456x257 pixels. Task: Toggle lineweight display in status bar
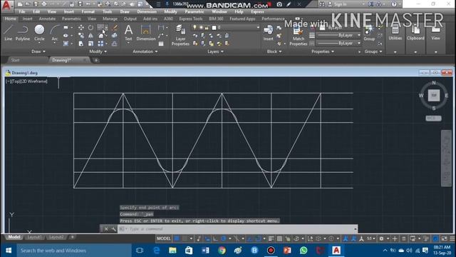(x=271, y=238)
